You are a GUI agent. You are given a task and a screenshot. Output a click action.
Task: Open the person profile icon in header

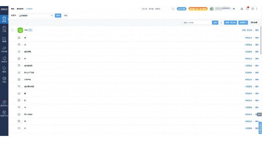242,9
